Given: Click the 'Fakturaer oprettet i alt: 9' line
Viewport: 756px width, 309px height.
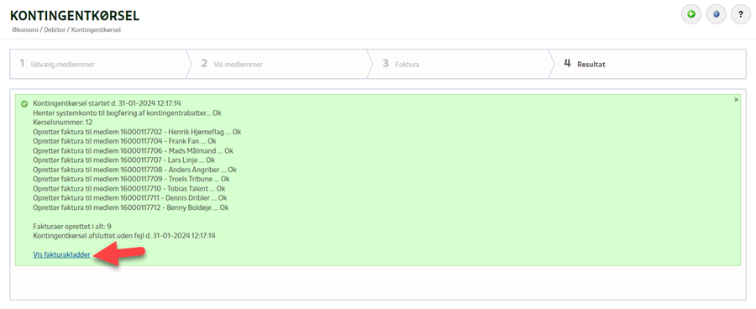Looking at the screenshot, I should click(x=73, y=226).
